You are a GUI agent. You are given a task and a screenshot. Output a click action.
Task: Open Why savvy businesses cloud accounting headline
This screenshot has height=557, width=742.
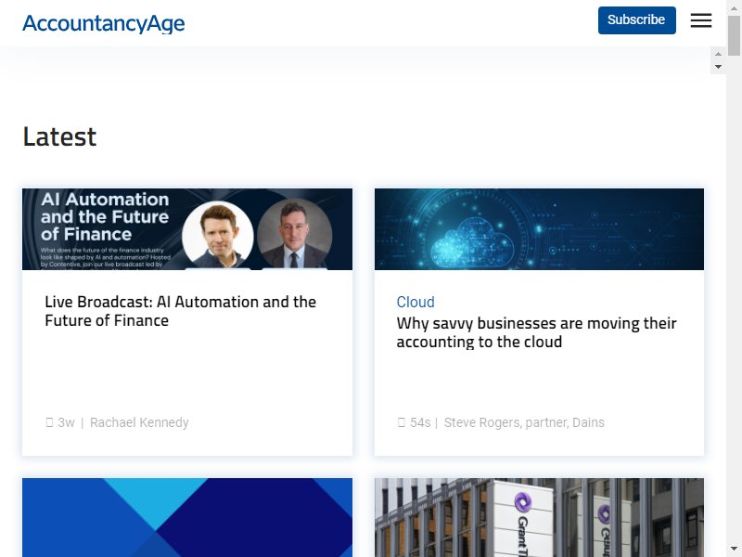coord(537,332)
